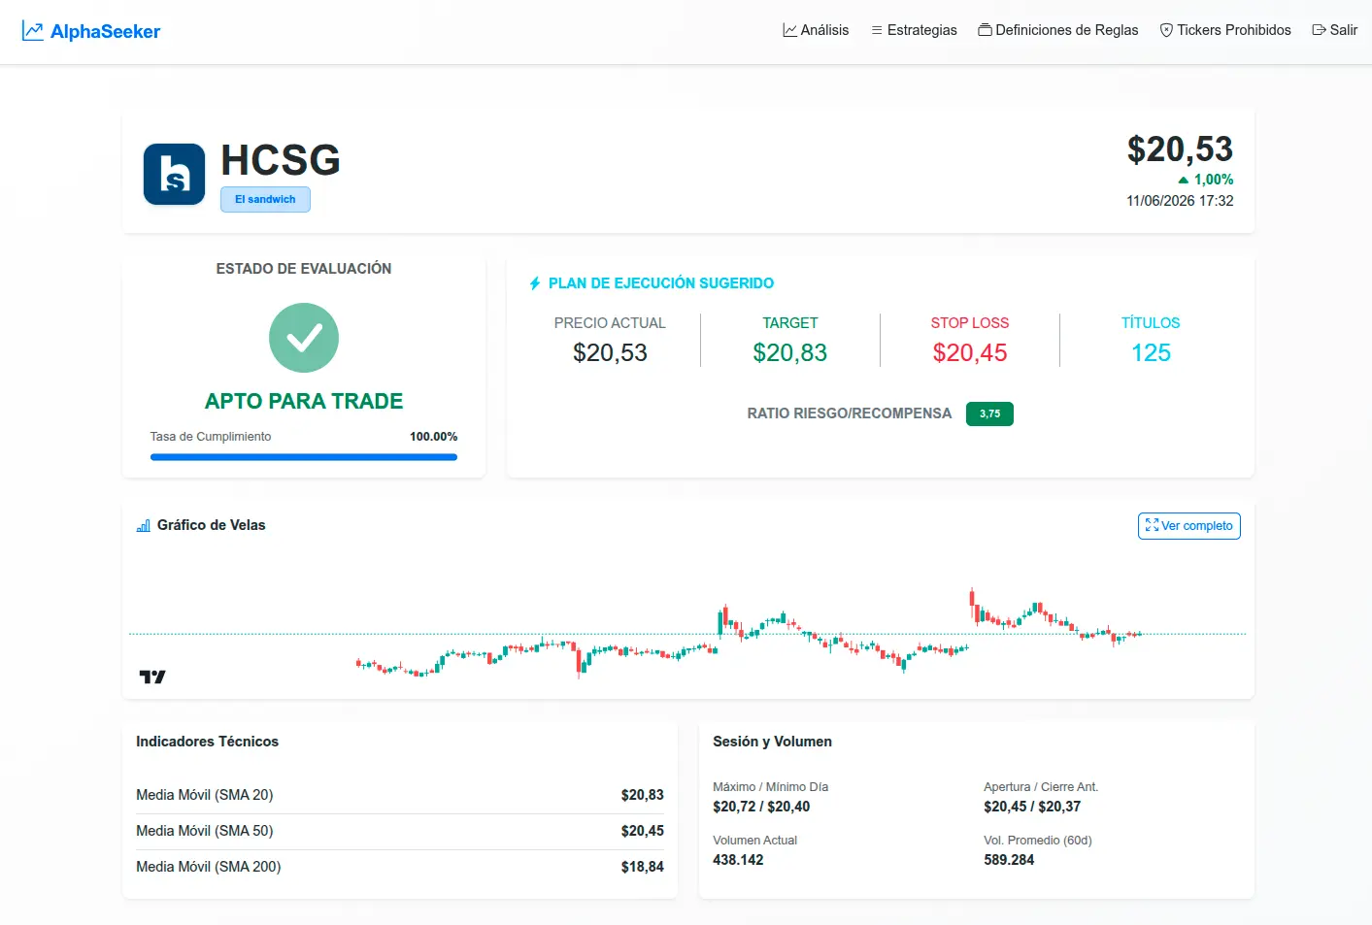Screen dimensions: 1372x925
Task: Click the STOP LOSS value $20,45
Action: tap(970, 353)
